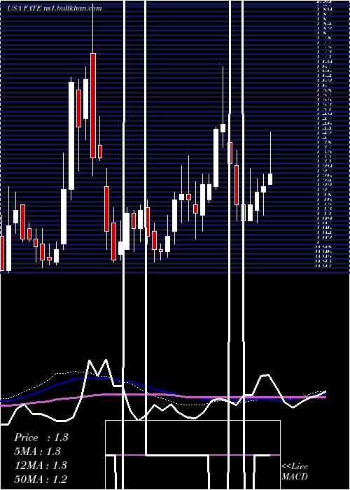Image resolution: width=350 pixels, height=490 pixels.
Task: Click the '50MA : 1.2' value
Action: pyautogui.click(x=41, y=479)
